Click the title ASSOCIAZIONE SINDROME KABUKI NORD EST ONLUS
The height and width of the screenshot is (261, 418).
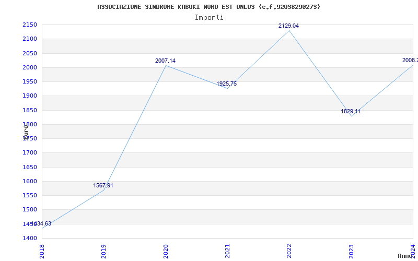click(x=176, y=7)
